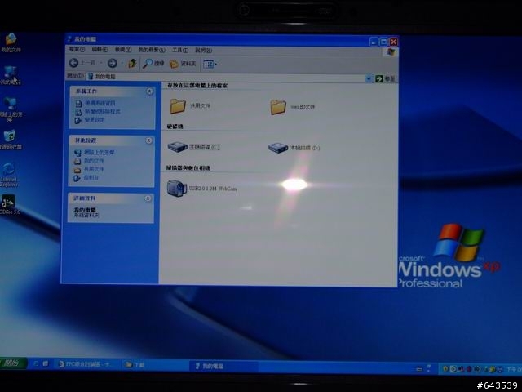Select 本機磁碟 (D:) drive

(294, 148)
